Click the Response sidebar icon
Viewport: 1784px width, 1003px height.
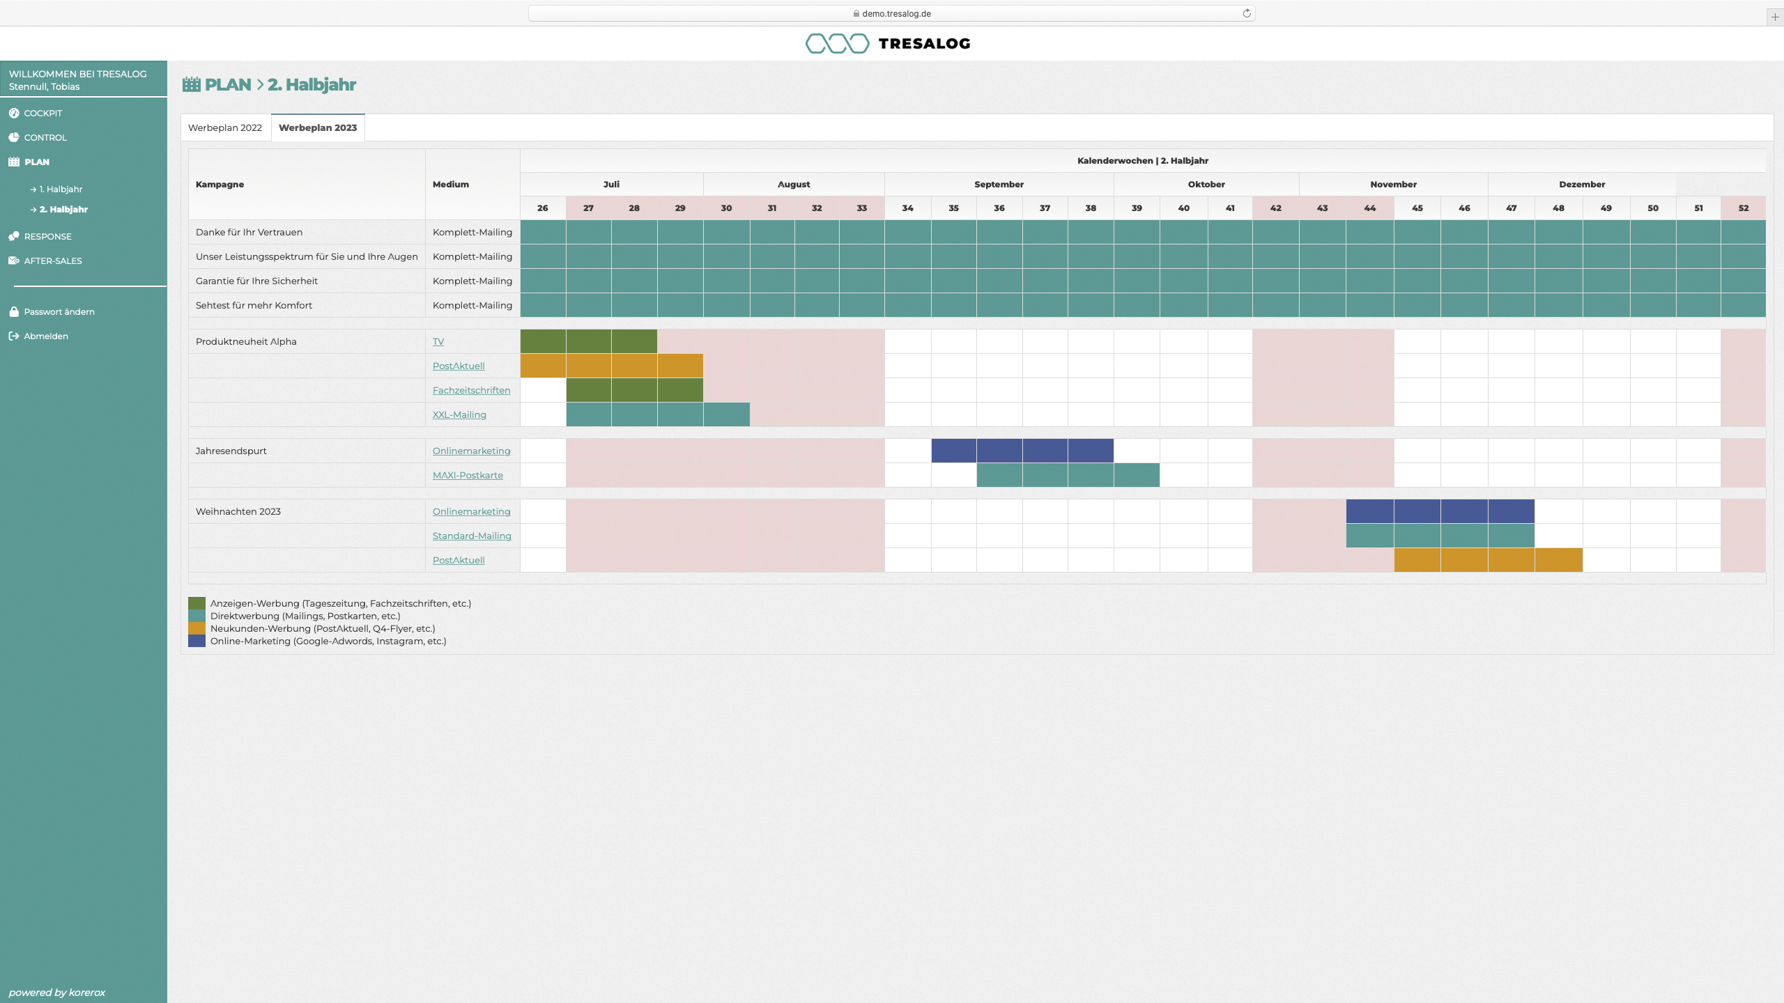(x=14, y=236)
